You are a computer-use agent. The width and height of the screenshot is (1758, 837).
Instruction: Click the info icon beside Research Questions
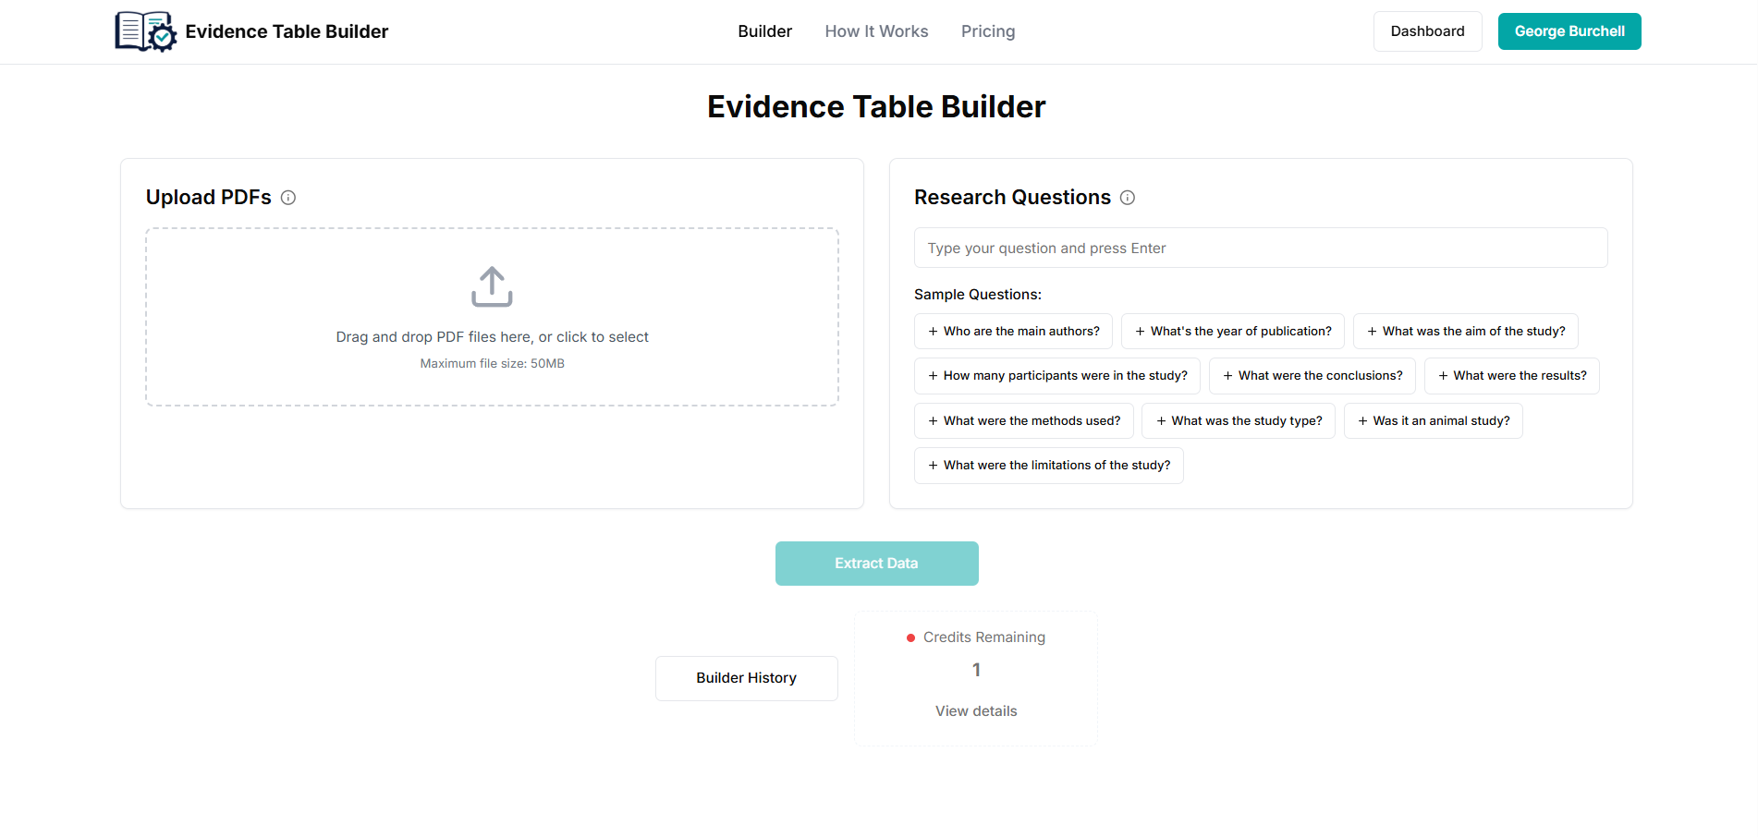[1128, 198]
